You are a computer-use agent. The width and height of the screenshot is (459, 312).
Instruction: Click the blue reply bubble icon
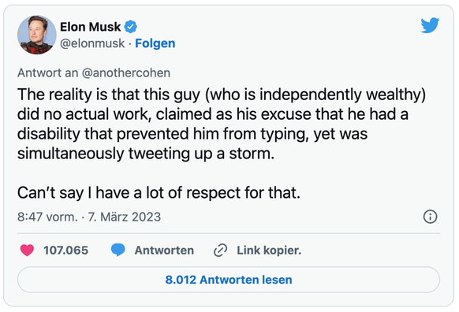[118, 251]
